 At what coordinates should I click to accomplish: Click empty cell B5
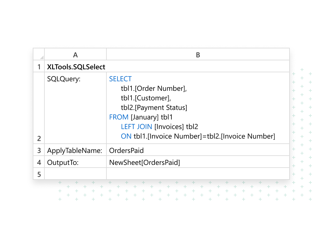tap(198, 174)
